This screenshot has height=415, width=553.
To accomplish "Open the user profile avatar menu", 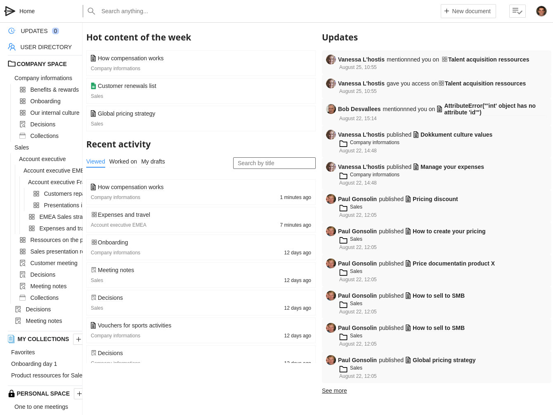I will pyautogui.click(x=541, y=11).
